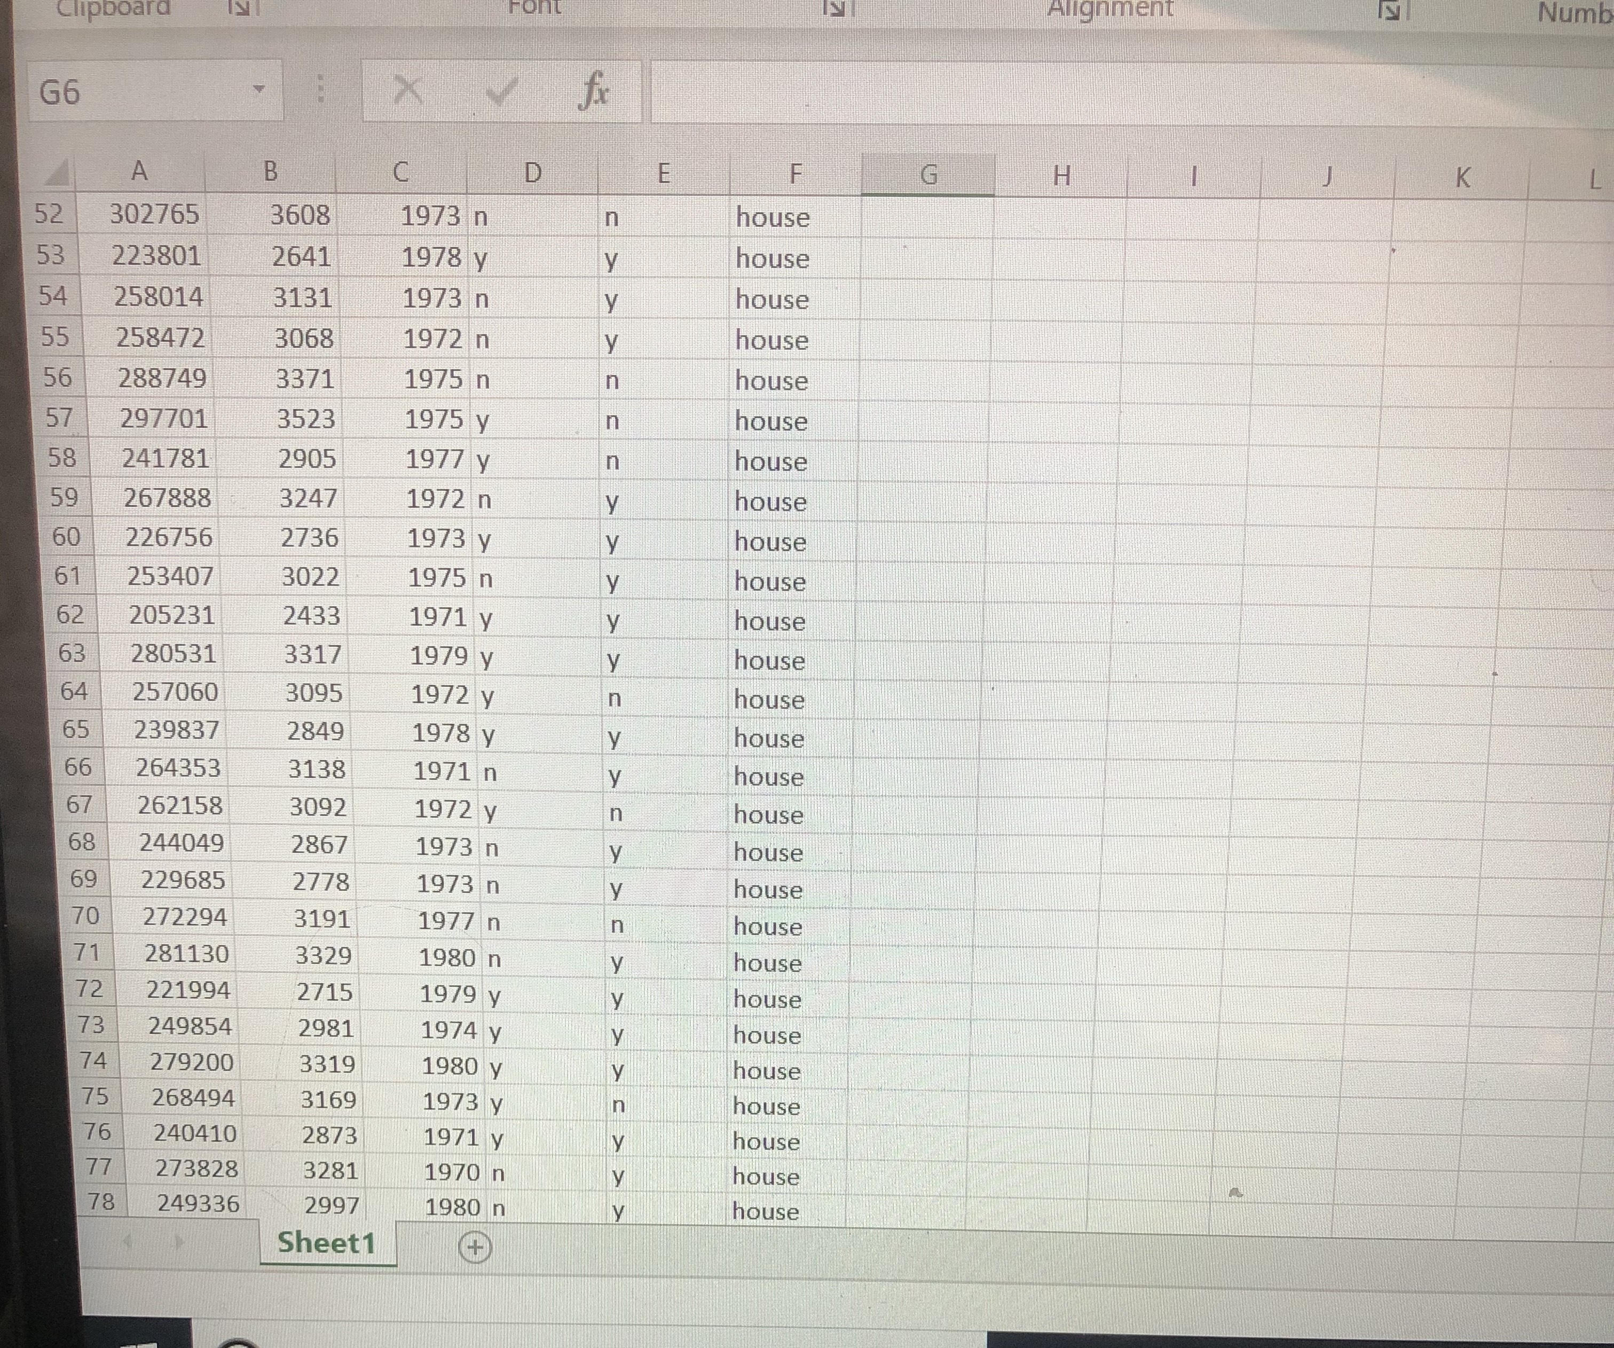Viewport: 1614px width, 1348px height.
Task: Select row 78 header
Action: coord(101,1202)
